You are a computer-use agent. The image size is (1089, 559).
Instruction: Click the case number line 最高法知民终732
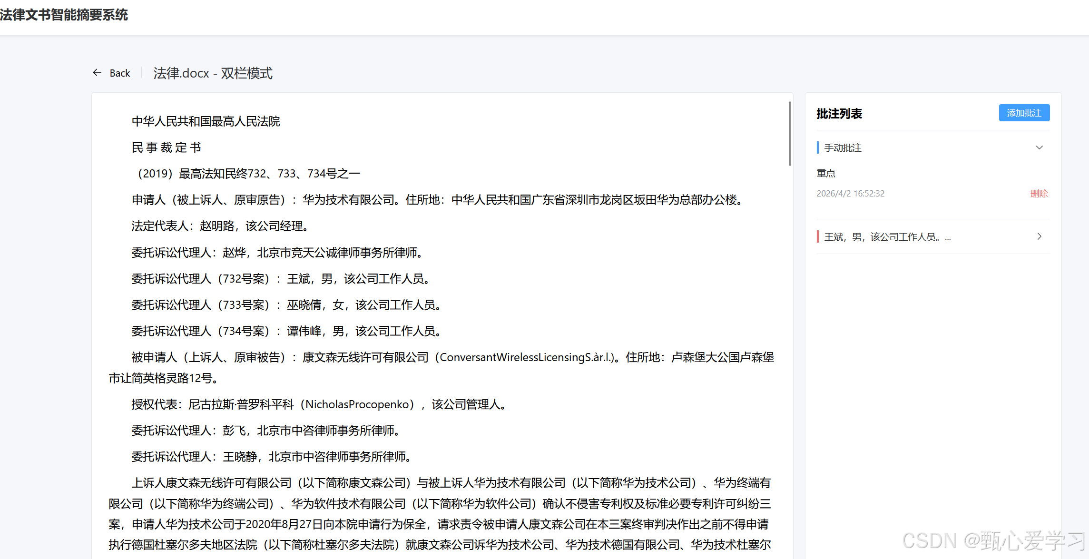click(x=246, y=174)
